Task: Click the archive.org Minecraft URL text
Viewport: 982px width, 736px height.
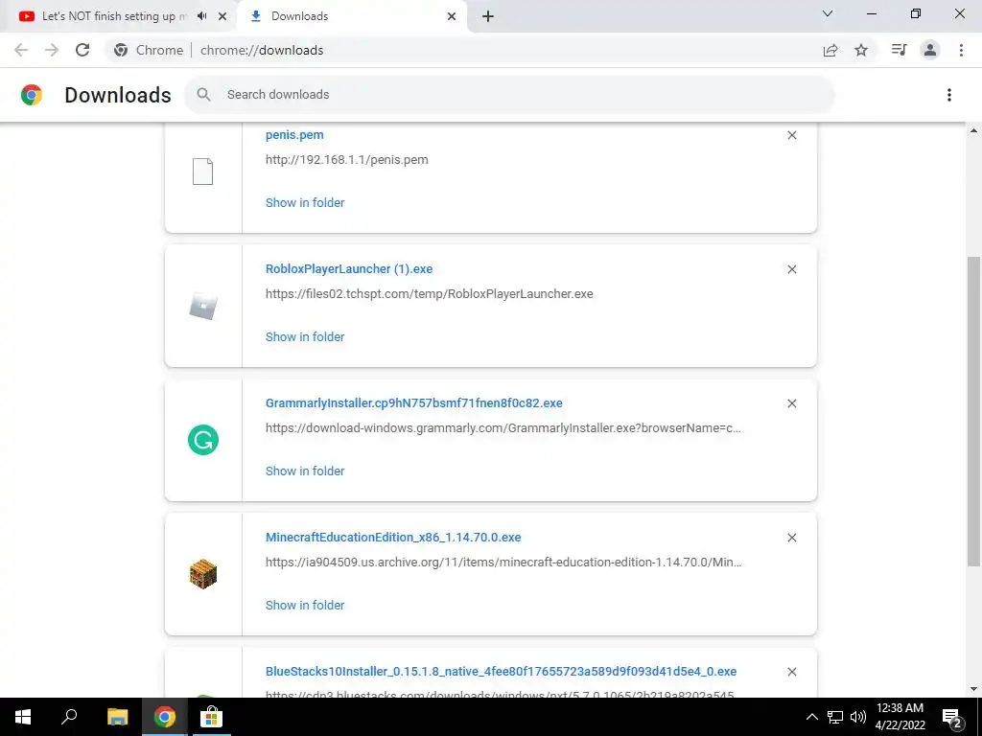Action: (503, 563)
